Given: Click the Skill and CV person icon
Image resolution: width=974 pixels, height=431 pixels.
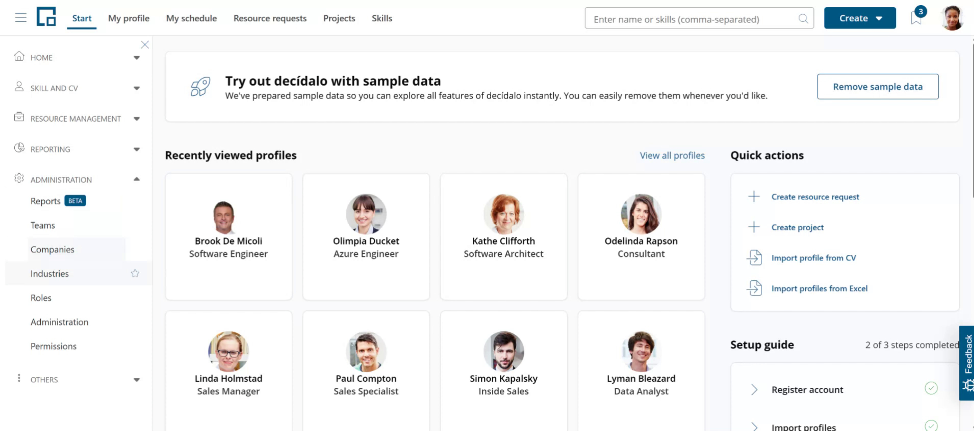Looking at the screenshot, I should 19,87.
